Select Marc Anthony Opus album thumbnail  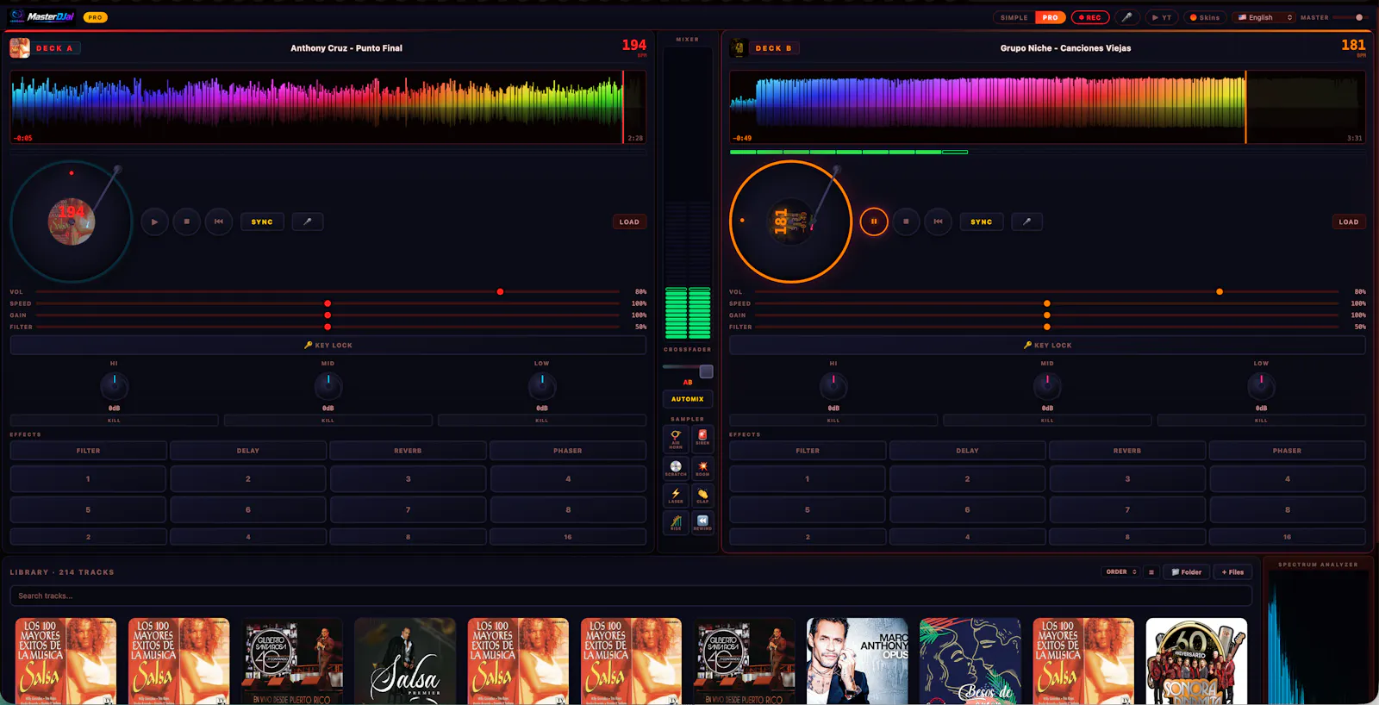pos(857,661)
